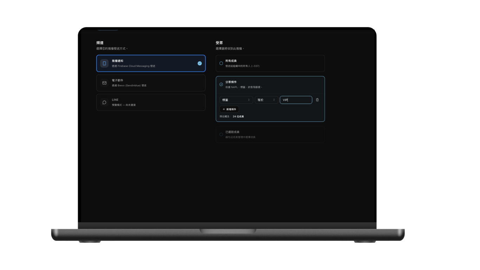
Task: Click the 發送給組織中的所有人 (~337) text
Action: click(x=242, y=66)
